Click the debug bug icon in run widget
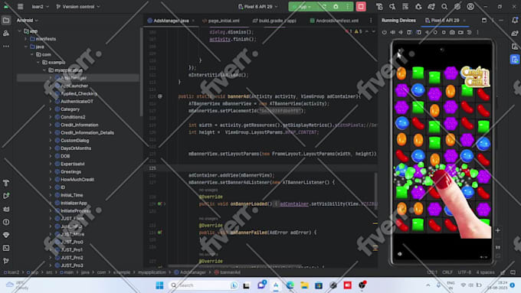 (x=336, y=7)
